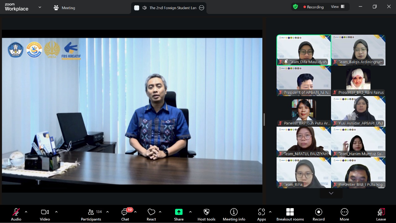Expand audio options arrow next to Audio

(26, 212)
